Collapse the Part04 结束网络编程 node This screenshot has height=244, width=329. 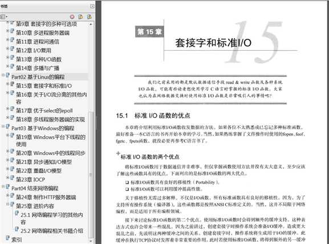point(3,186)
